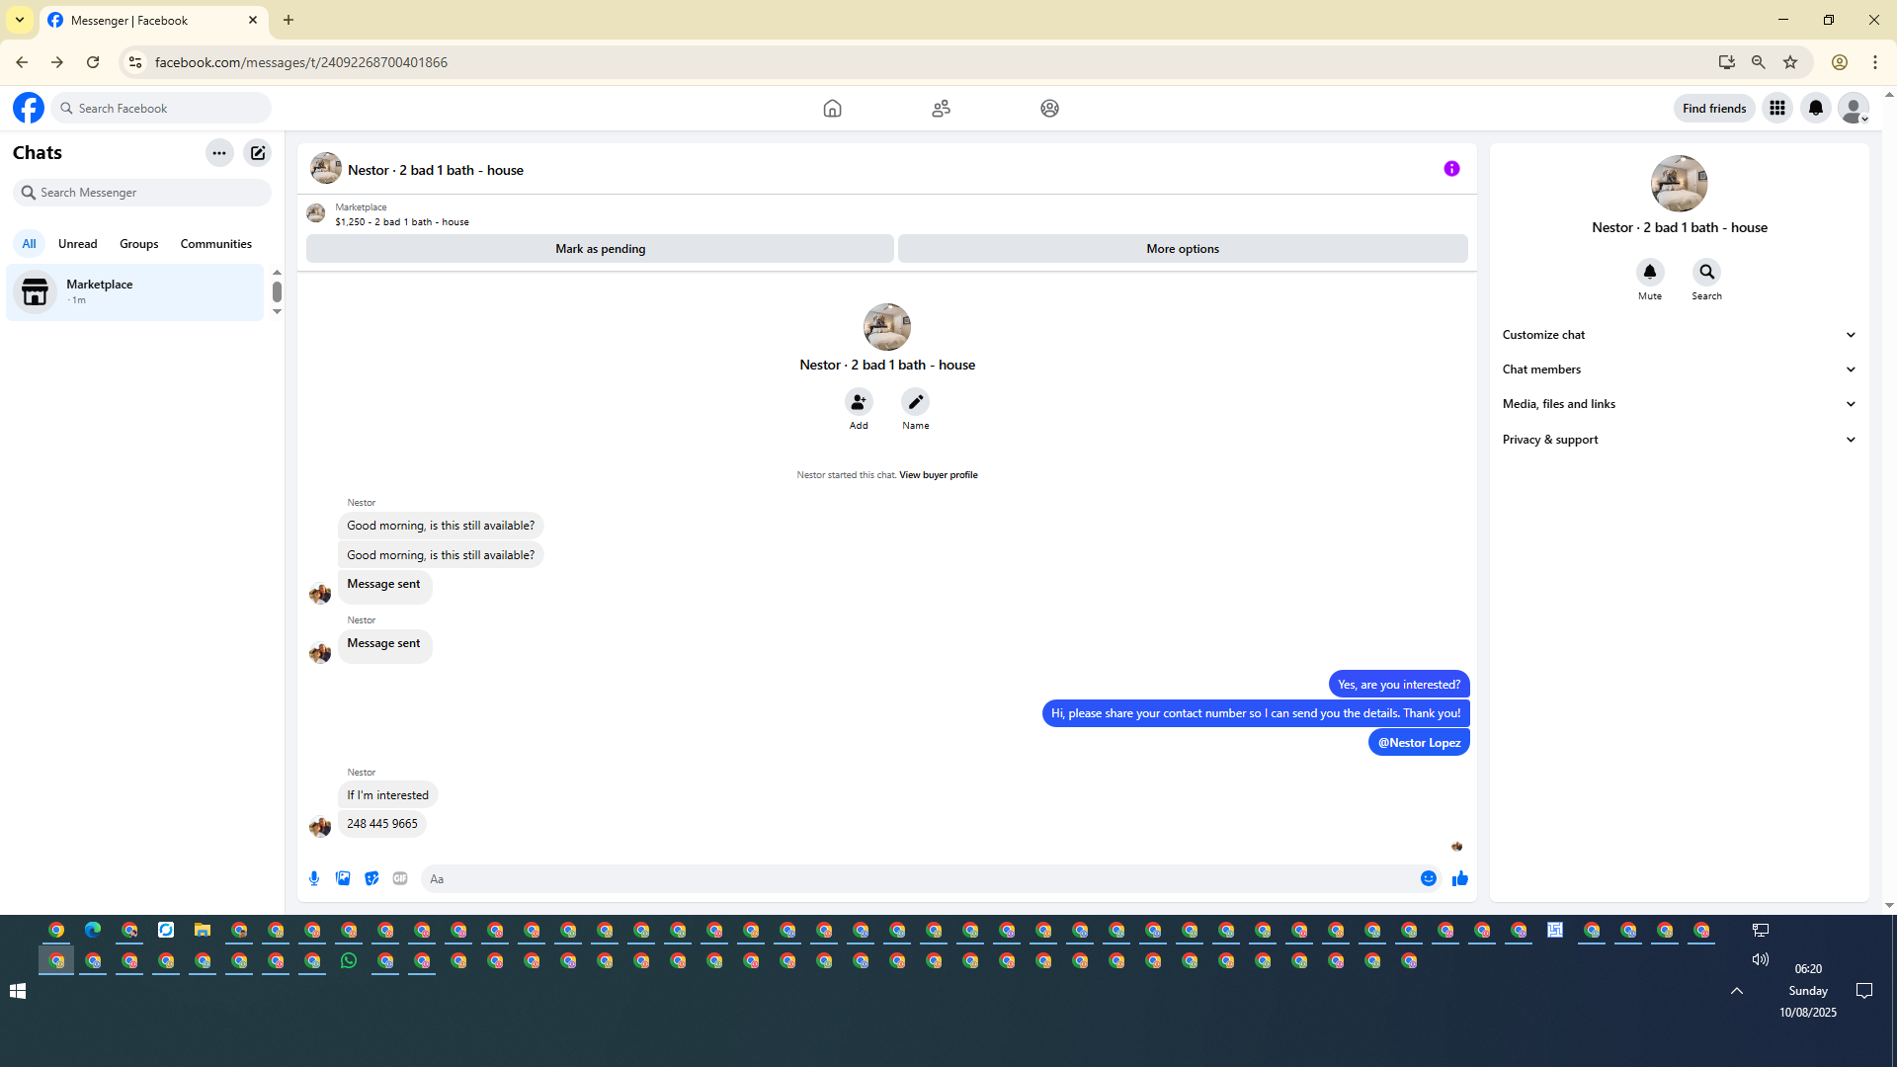
Task: Open the View buyer profile link
Action: pyautogui.click(x=938, y=475)
